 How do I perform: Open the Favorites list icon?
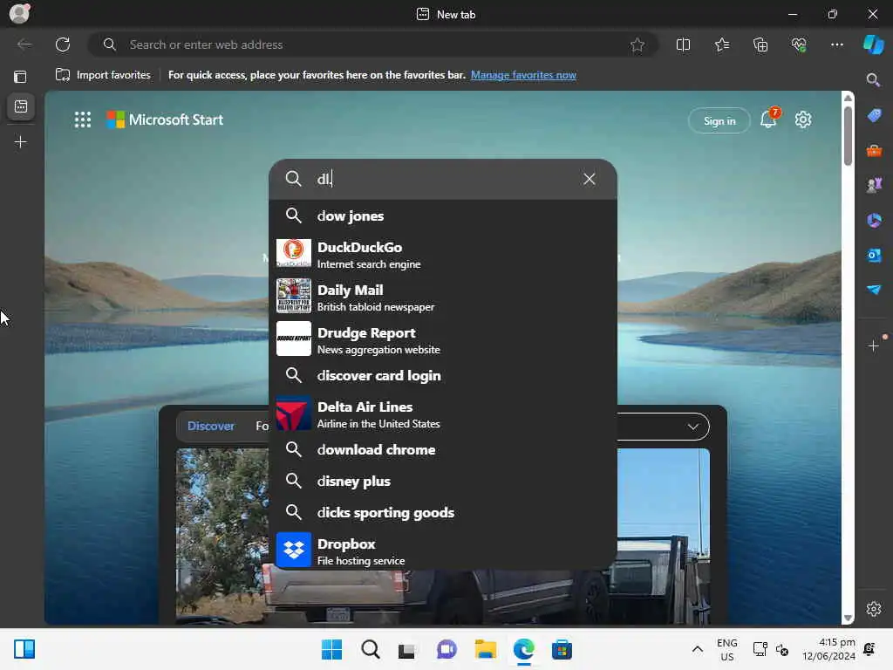[721, 44]
